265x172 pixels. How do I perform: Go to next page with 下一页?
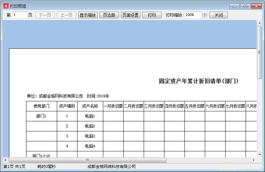point(45,15)
